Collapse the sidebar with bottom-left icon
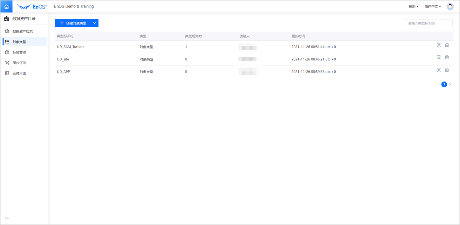The width and height of the screenshot is (460, 225). (6, 218)
